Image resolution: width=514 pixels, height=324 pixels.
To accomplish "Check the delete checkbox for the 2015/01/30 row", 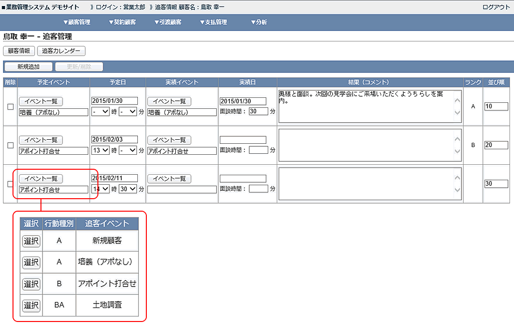I will (10, 106).
